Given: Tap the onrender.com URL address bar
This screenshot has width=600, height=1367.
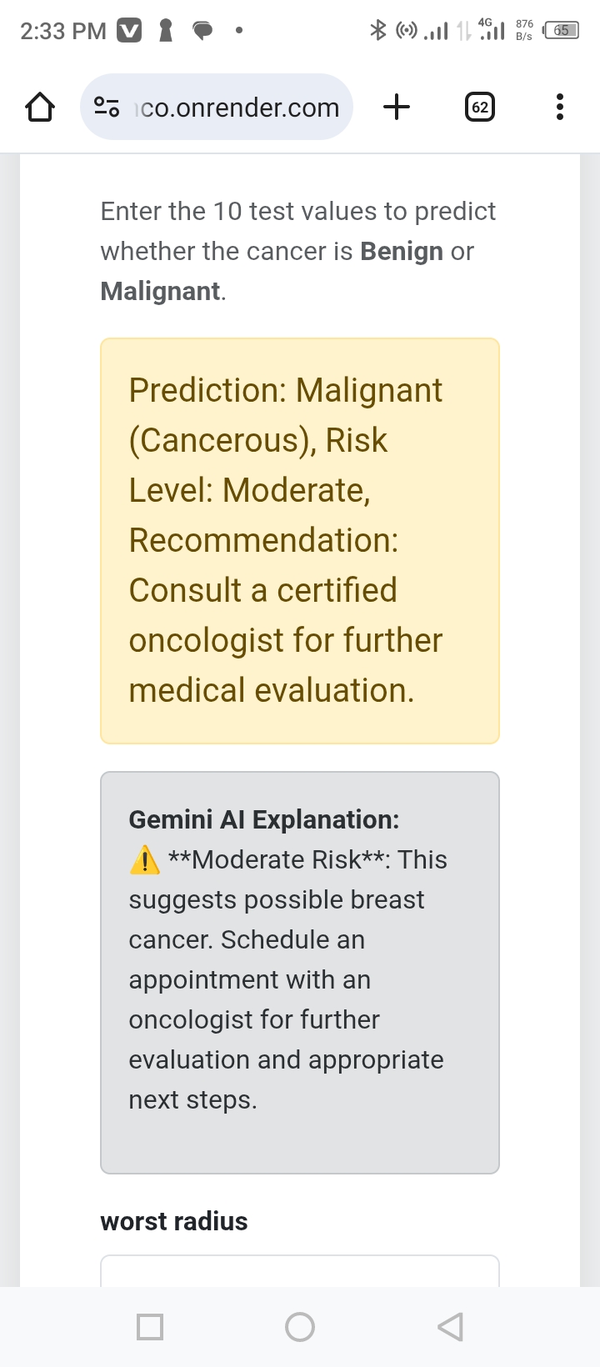Looking at the screenshot, I should pos(217,107).
